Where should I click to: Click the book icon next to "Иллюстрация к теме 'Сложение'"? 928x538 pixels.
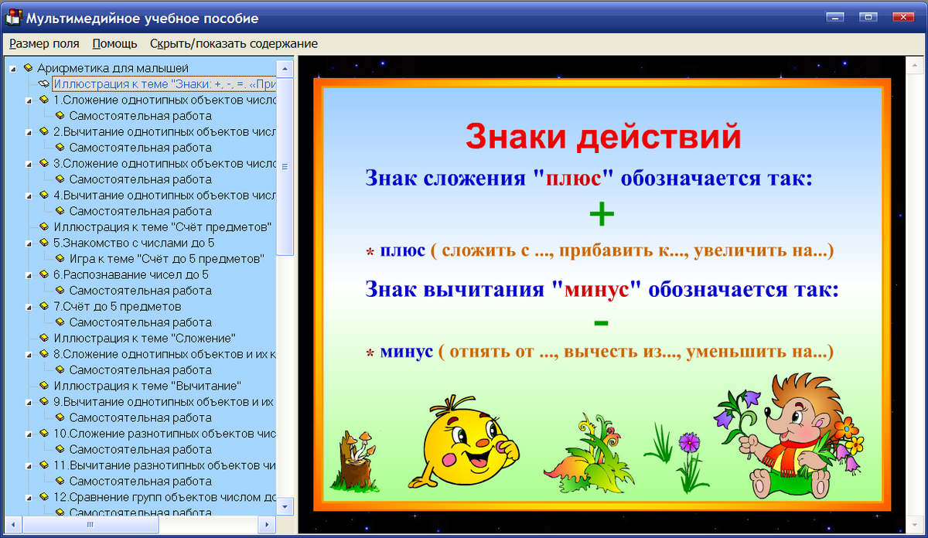tap(45, 338)
